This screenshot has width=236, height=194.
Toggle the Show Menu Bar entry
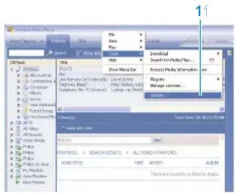pos(123,70)
